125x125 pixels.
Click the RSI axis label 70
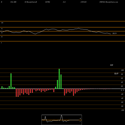pos(2,29)
